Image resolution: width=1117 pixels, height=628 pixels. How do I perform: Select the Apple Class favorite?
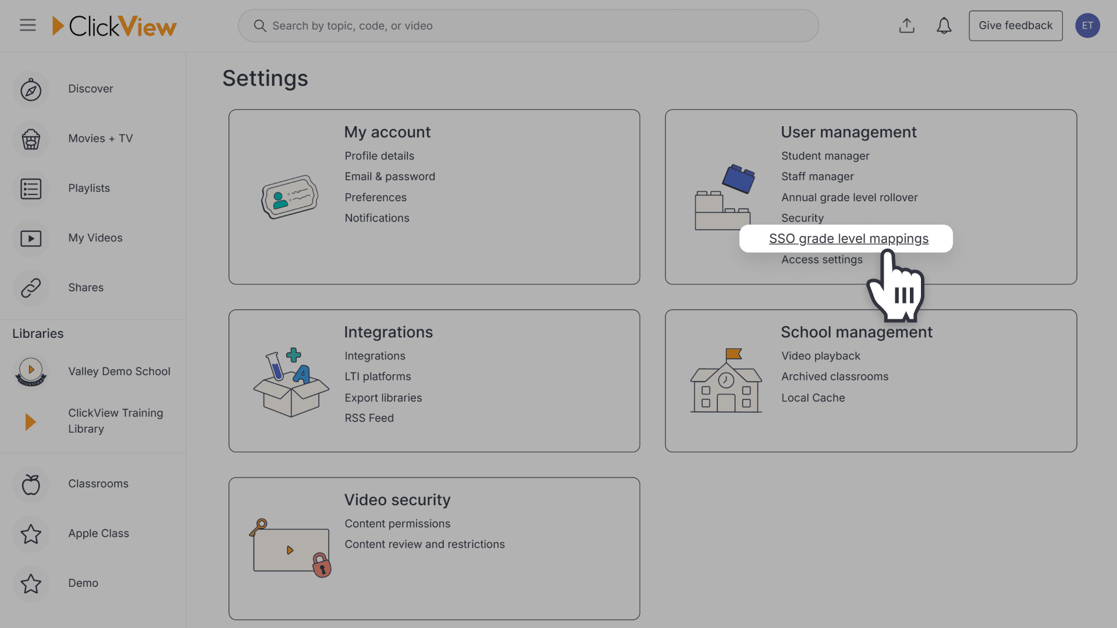coord(98,533)
